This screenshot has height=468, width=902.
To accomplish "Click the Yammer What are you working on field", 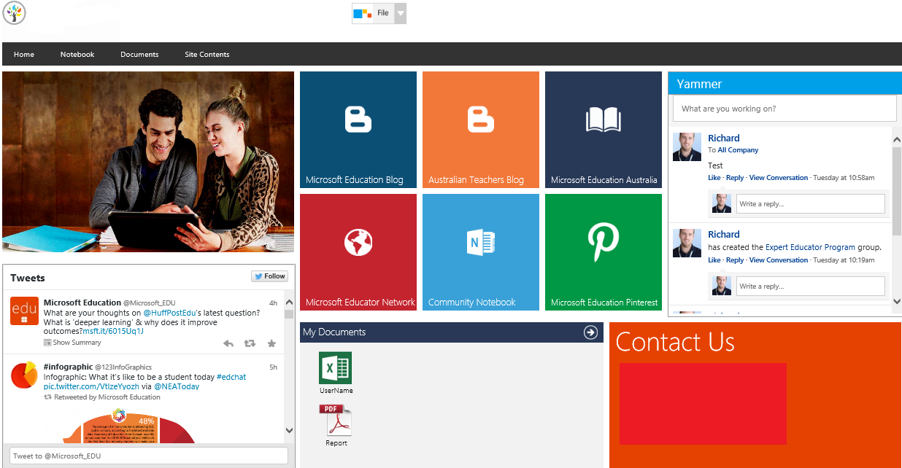I will coord(785,109).
